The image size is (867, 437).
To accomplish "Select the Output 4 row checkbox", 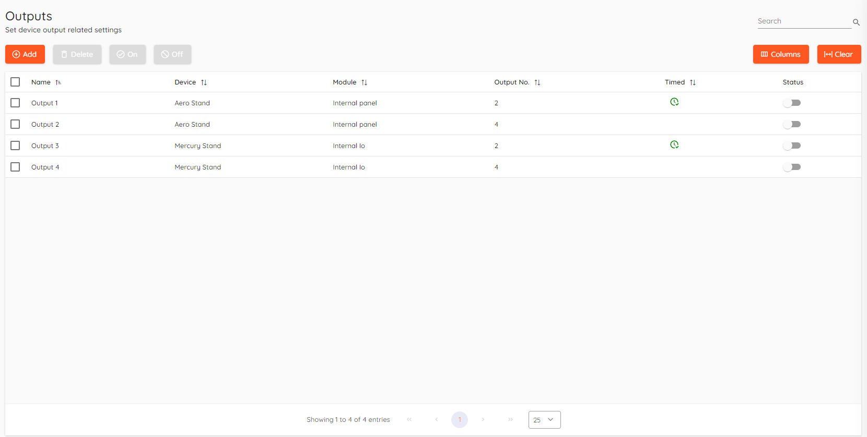I will [15, 167].
